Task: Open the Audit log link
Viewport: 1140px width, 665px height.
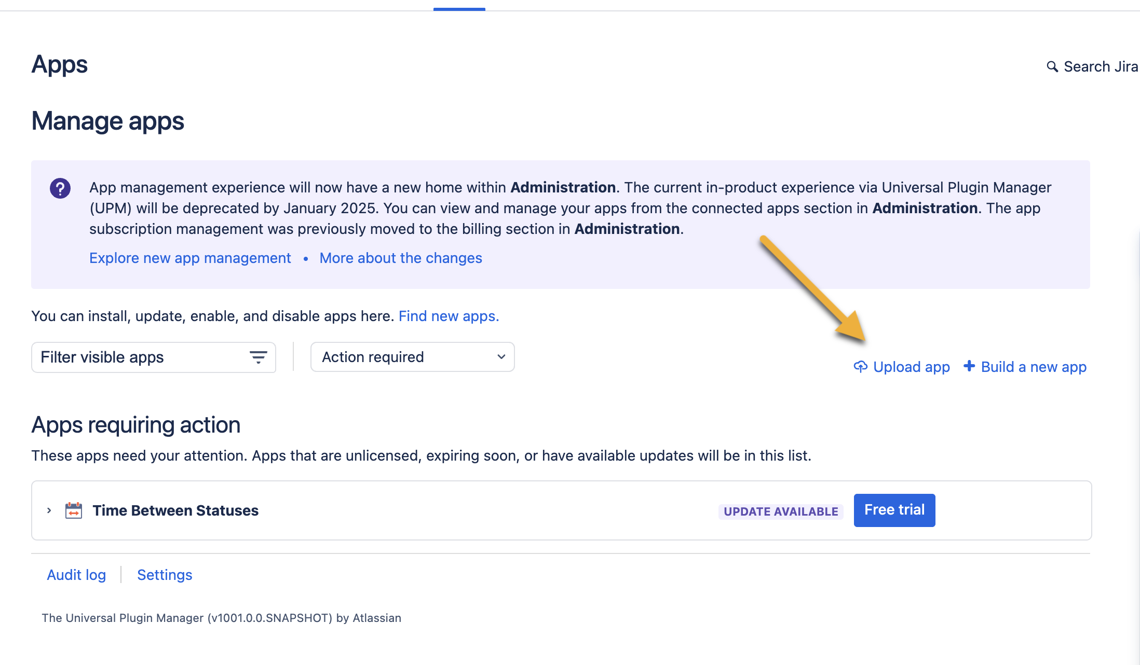Action: (76, 575)
